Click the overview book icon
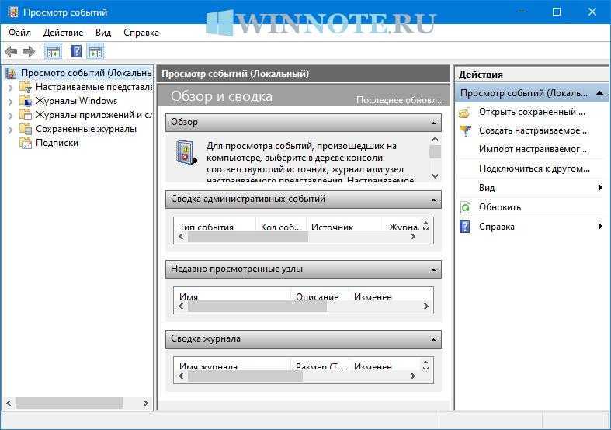Image resolution: width=611 pixels, height=430 pixels. point(186,153)
